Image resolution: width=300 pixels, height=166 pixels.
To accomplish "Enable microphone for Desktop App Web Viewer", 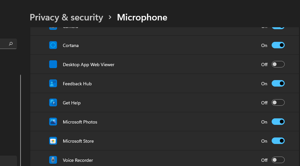I will coord(278,65).
